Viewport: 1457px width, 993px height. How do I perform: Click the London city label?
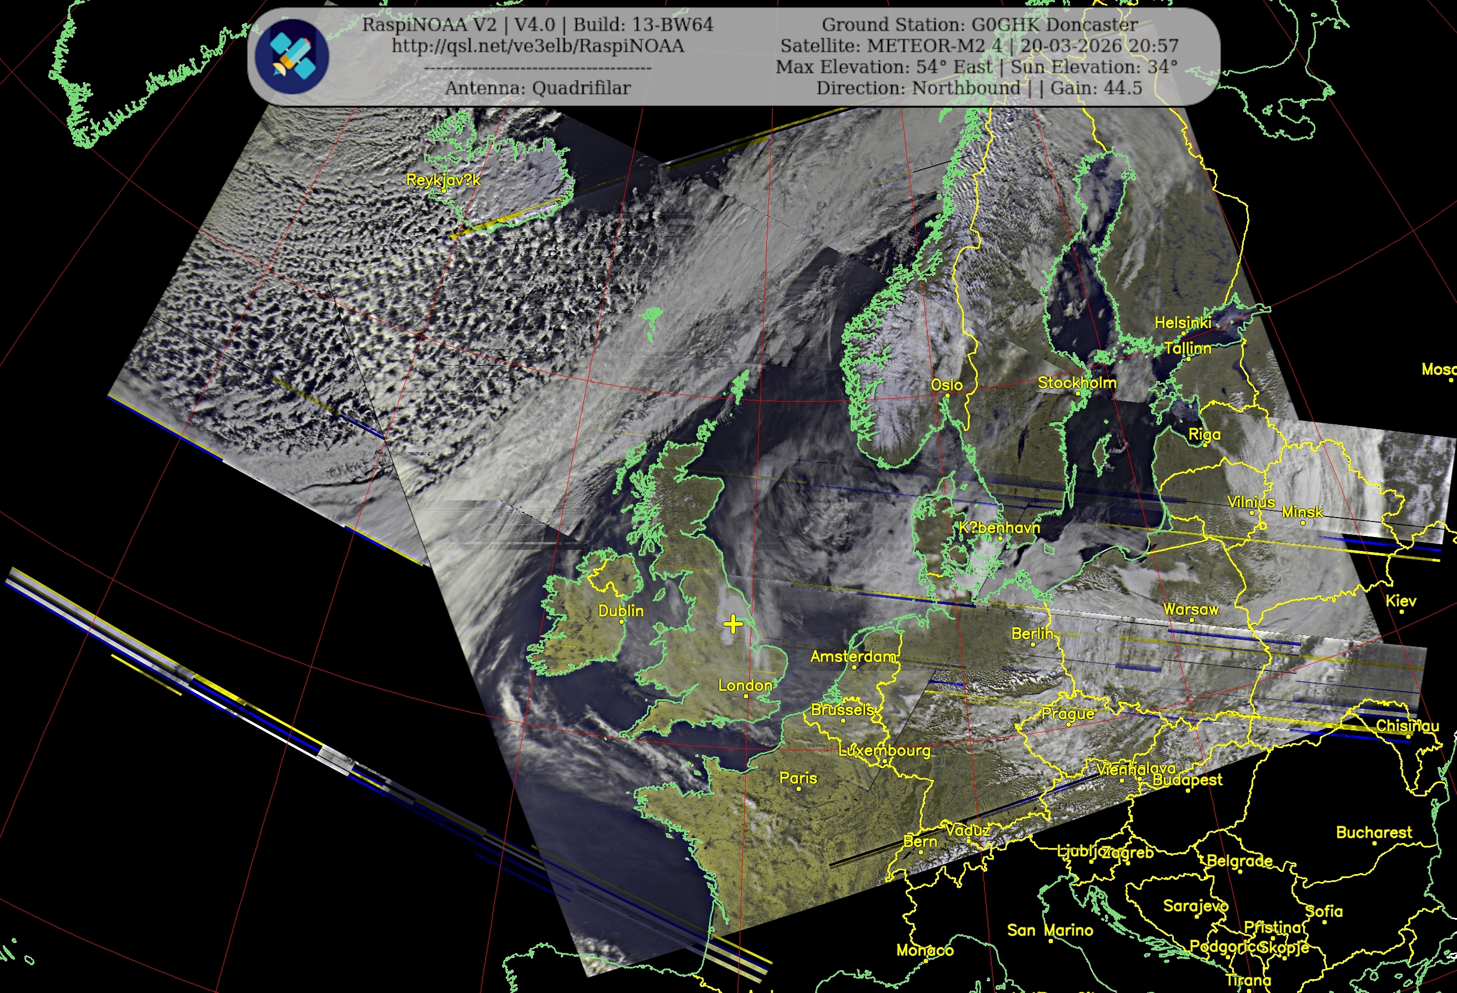click(x=745, y=685)
